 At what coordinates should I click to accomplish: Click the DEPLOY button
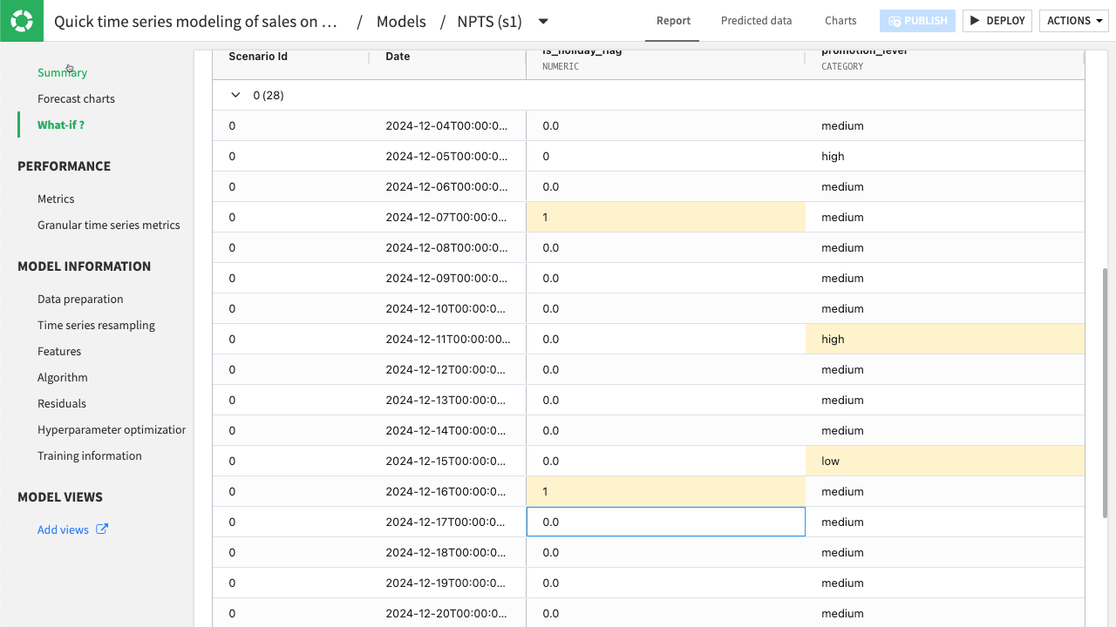(997, 20)
